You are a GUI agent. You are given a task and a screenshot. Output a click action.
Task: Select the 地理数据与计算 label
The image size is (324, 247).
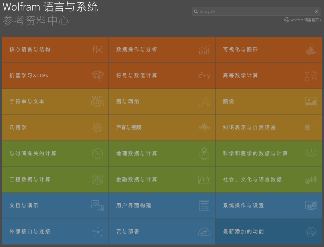click(x=136, y=153)
